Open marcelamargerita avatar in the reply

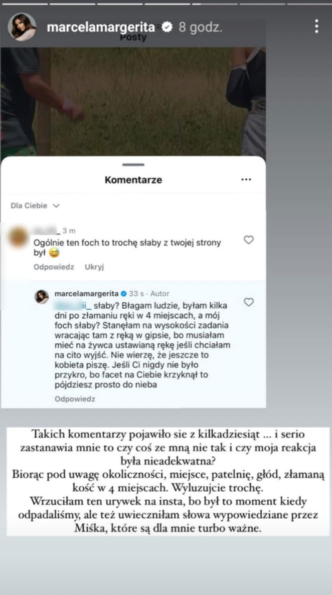[42, 297]
